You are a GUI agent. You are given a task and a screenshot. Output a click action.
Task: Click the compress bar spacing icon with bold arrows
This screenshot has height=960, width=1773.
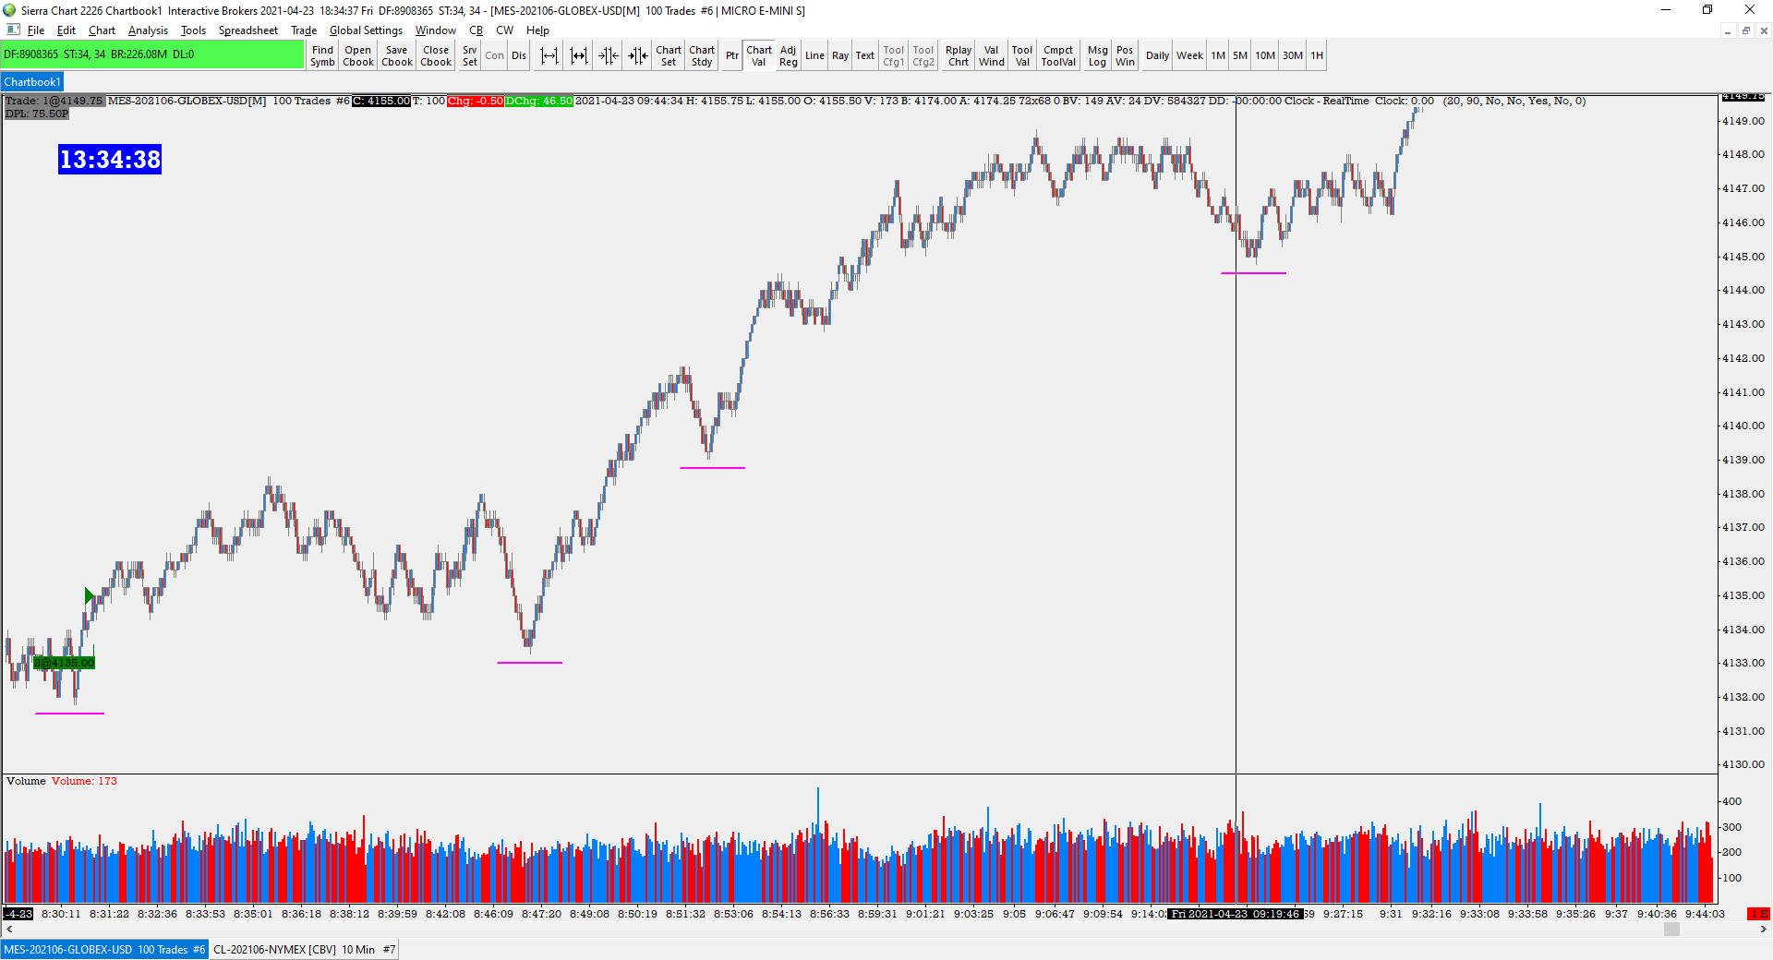click(x=638, y=56)
